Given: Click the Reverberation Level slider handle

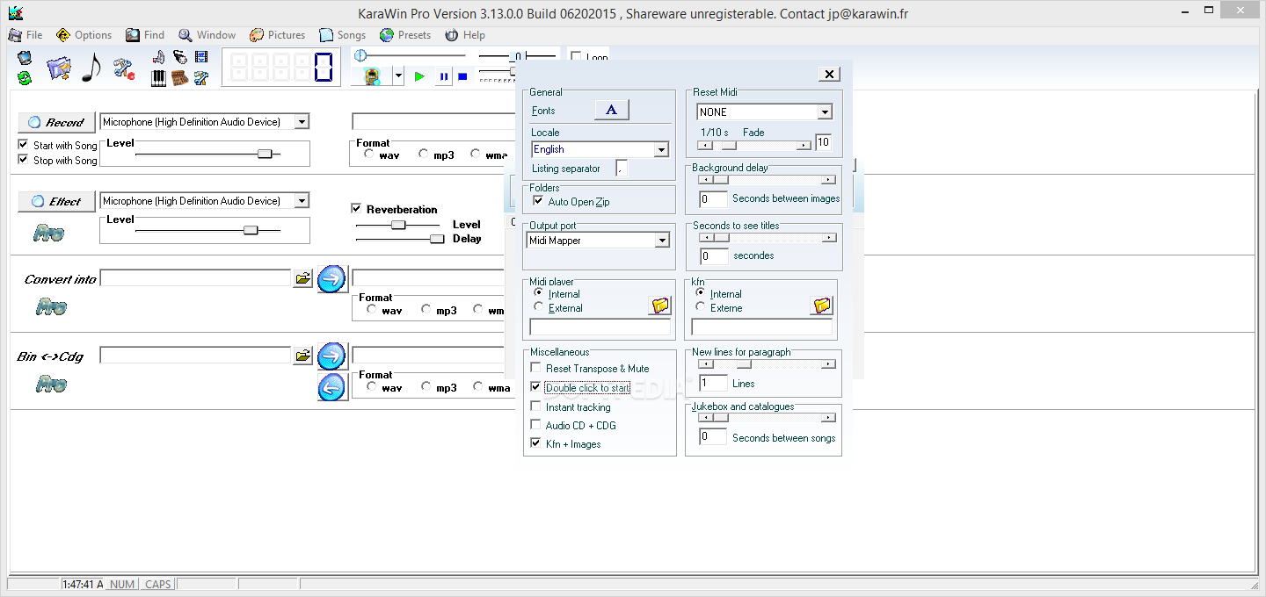Looking at the screenshot, I should pos(398,224).
